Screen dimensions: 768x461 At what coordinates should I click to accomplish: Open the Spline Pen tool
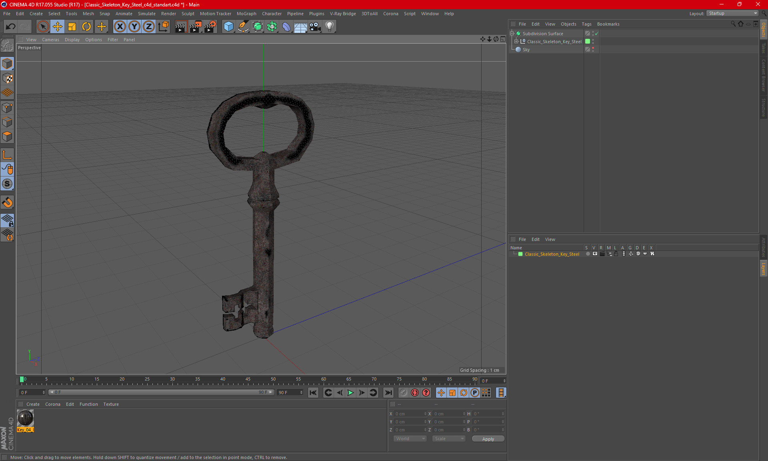pos(243,27)
